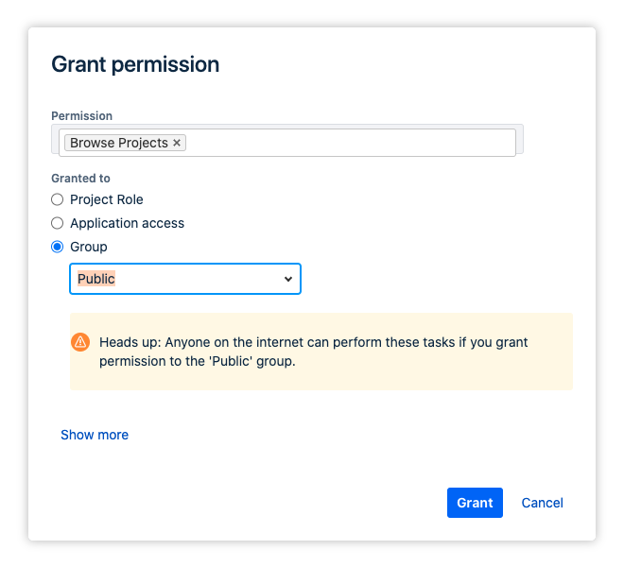Click the Browse Projects tag text
Screen dimensions: 624x567
119,143
